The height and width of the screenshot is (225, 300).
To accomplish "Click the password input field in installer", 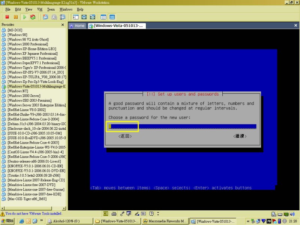I will pyautogui.click(x=183, y=126).
